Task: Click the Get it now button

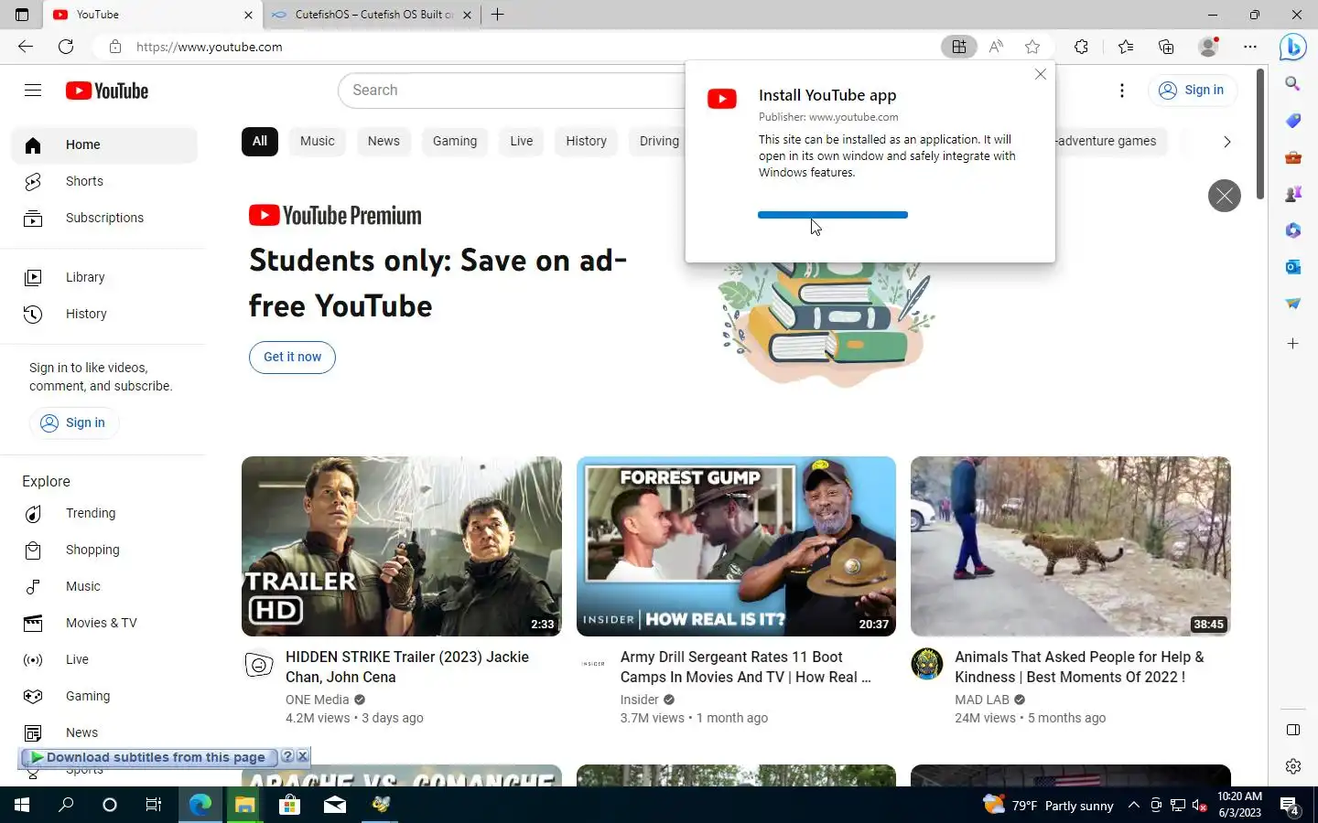Action: [x=292, y=357]
